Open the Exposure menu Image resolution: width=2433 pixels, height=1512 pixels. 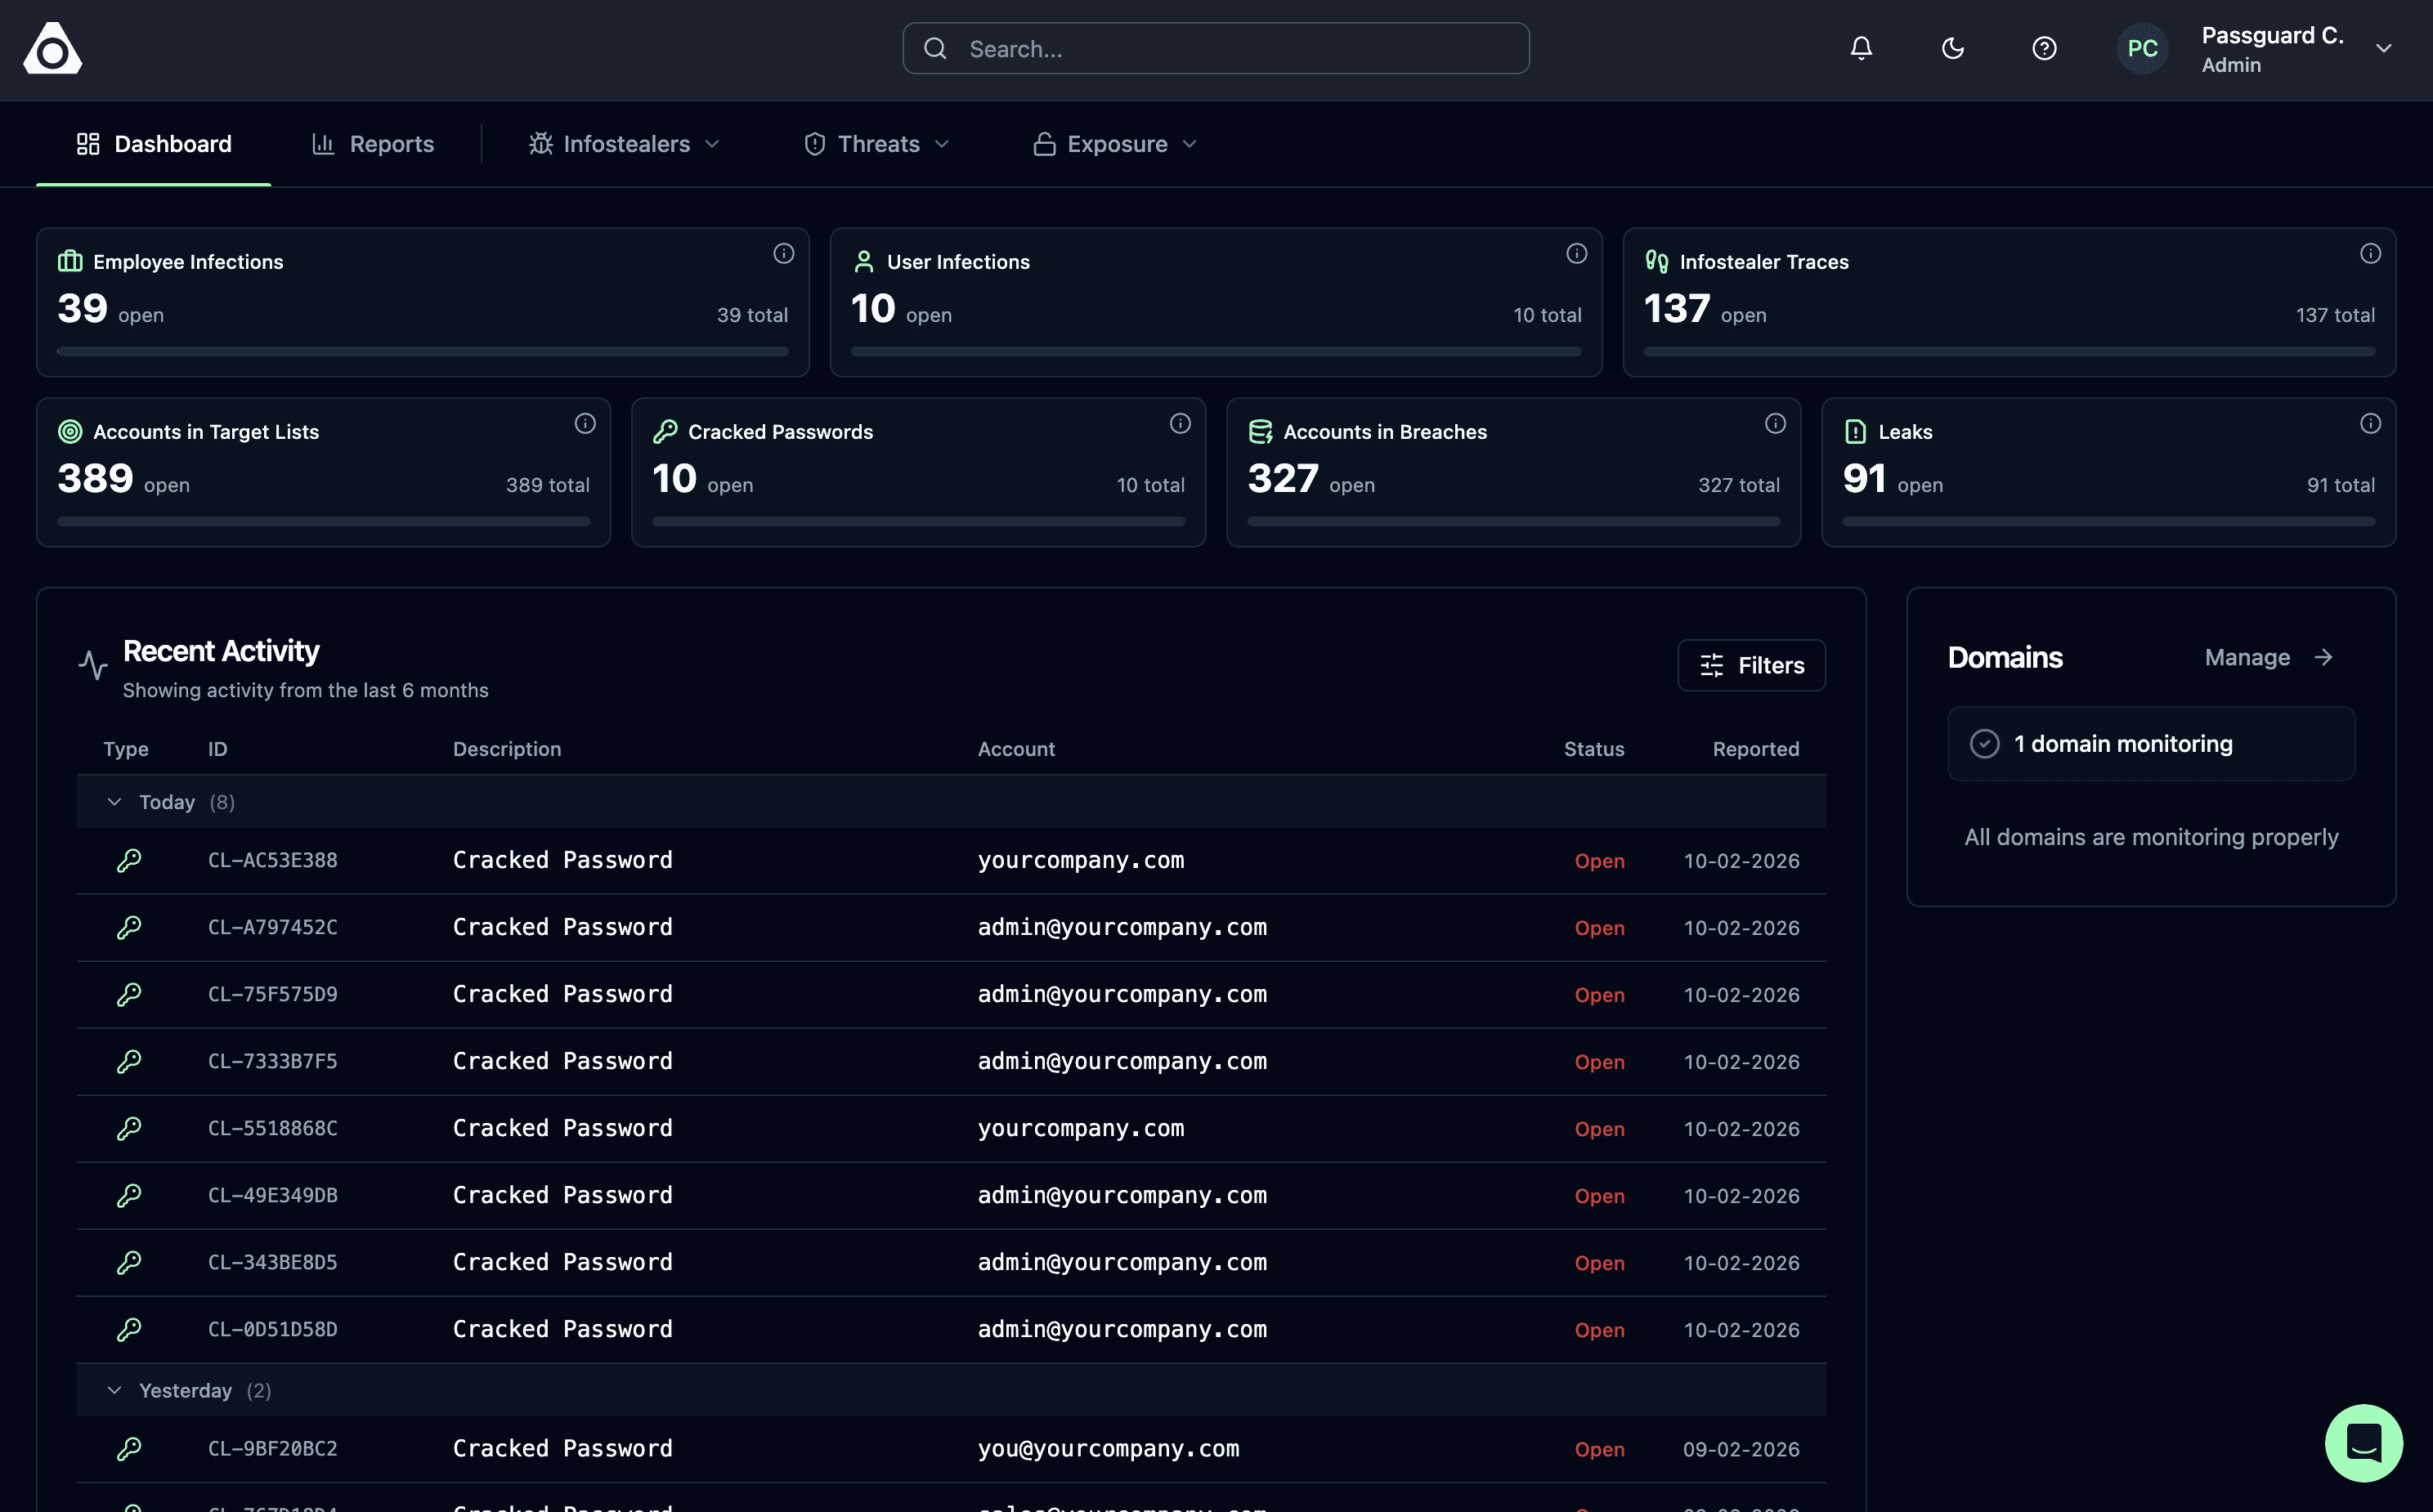pyautogui.click(x=1115, y=144)
